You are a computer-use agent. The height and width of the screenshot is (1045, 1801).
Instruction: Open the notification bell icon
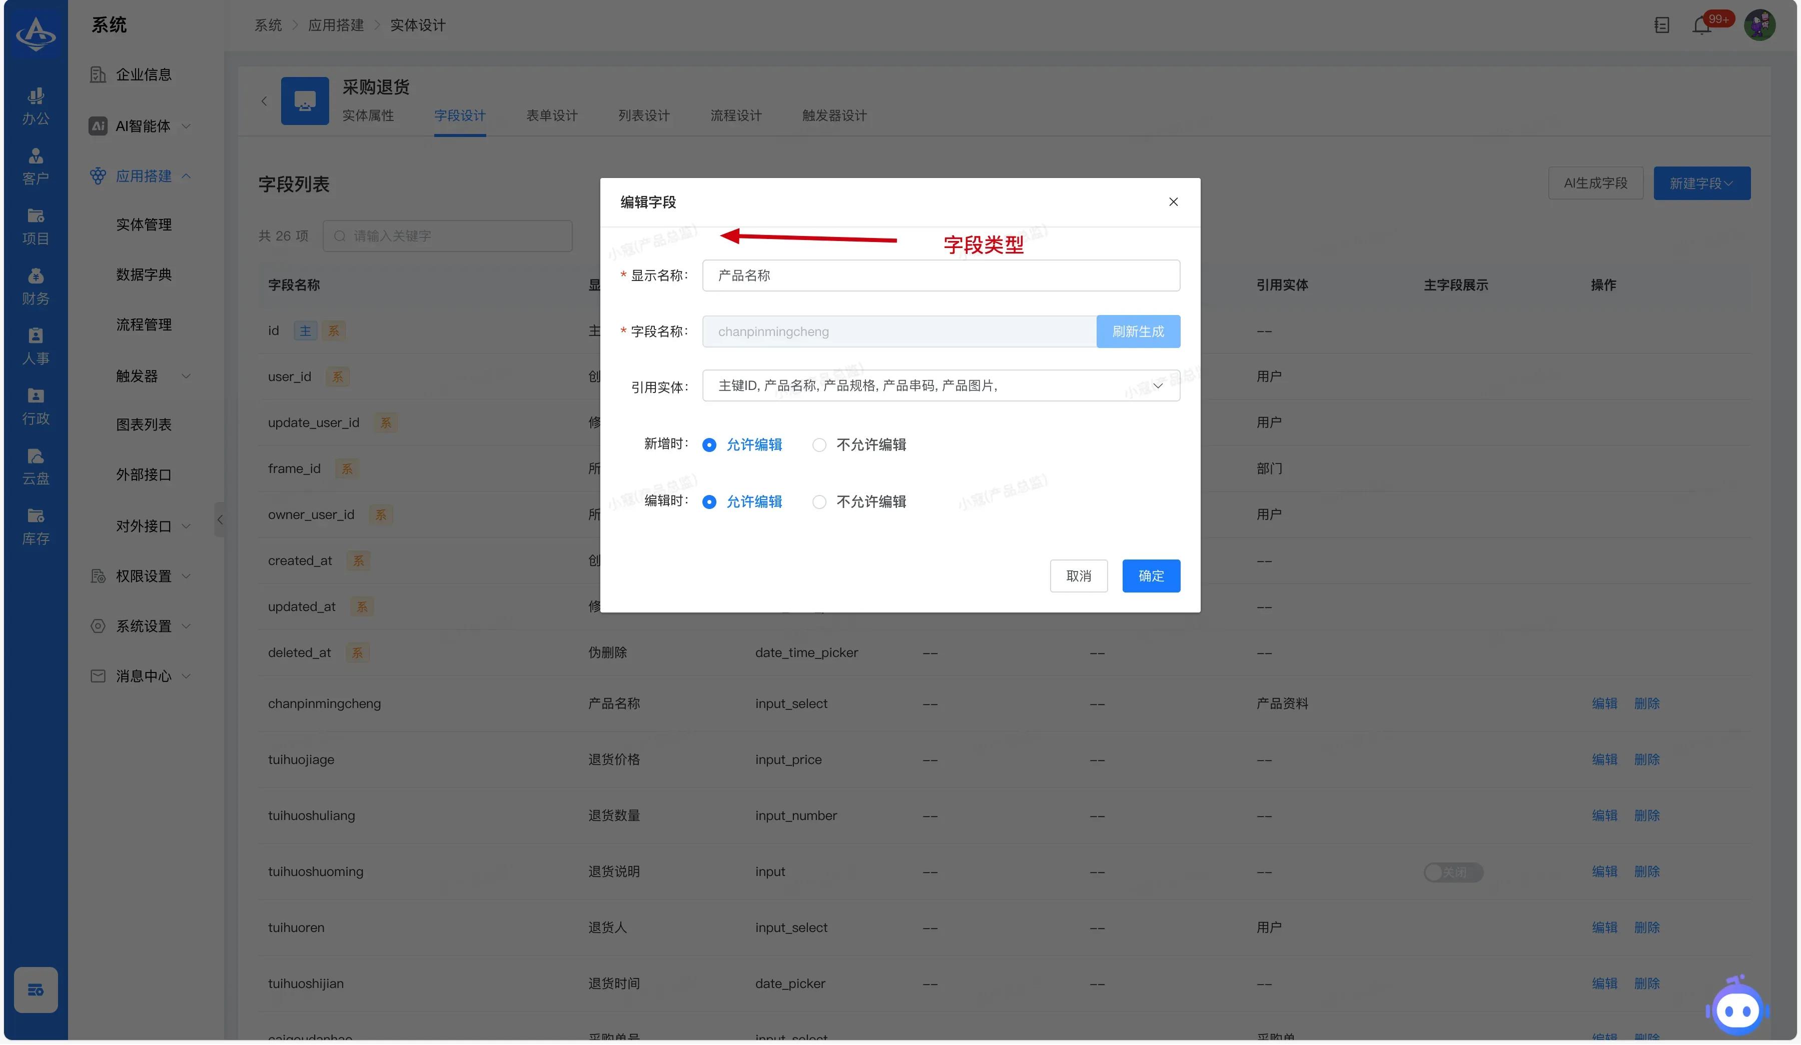coord(1701,25)
